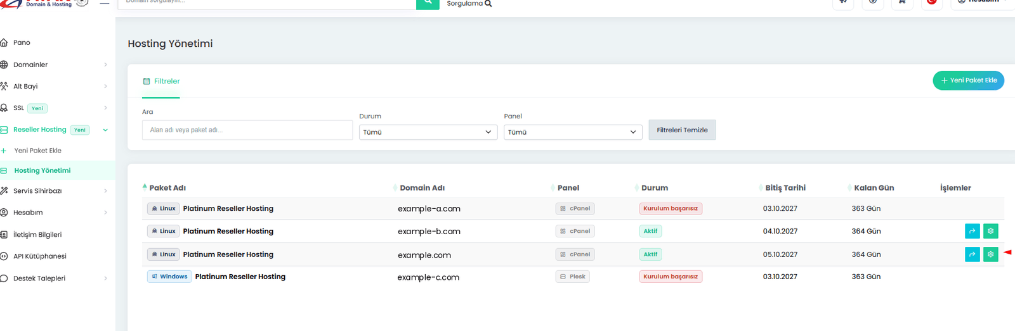
Task: Open the shopping cart icon in top bar
Action: coord(901,3)
